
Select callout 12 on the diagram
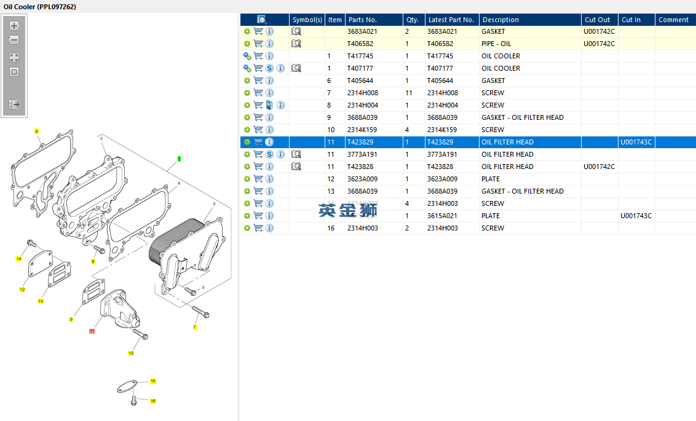pos(22,289)
